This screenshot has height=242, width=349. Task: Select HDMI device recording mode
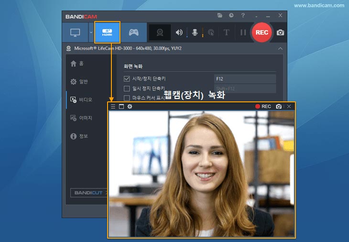[107, 33]
